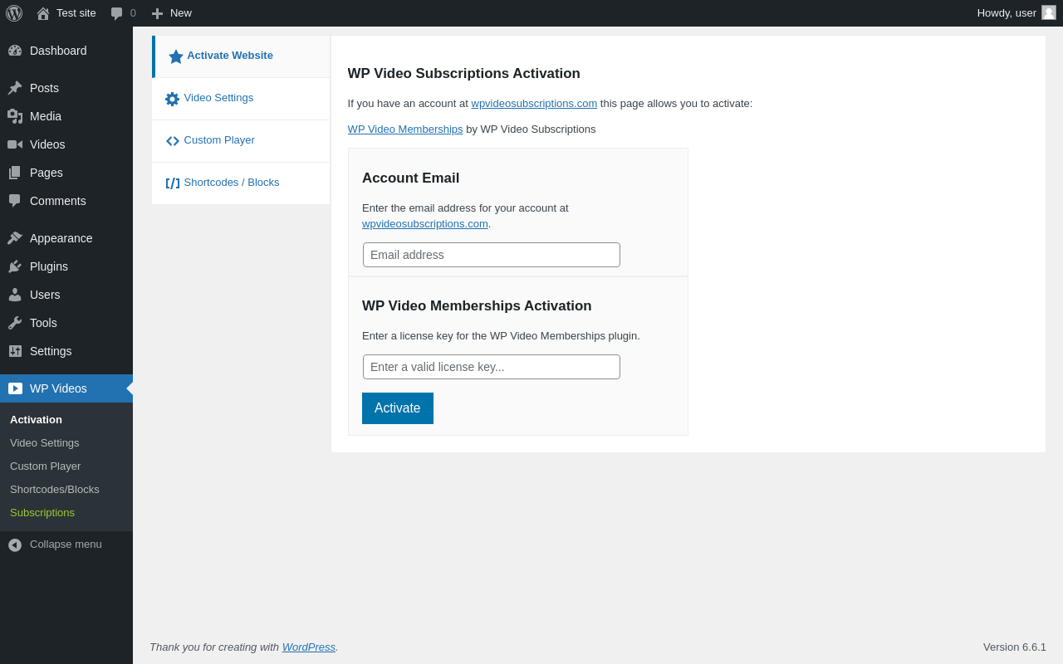Open the Activate Website tab
1063x664 pixels.
(241, 56)
